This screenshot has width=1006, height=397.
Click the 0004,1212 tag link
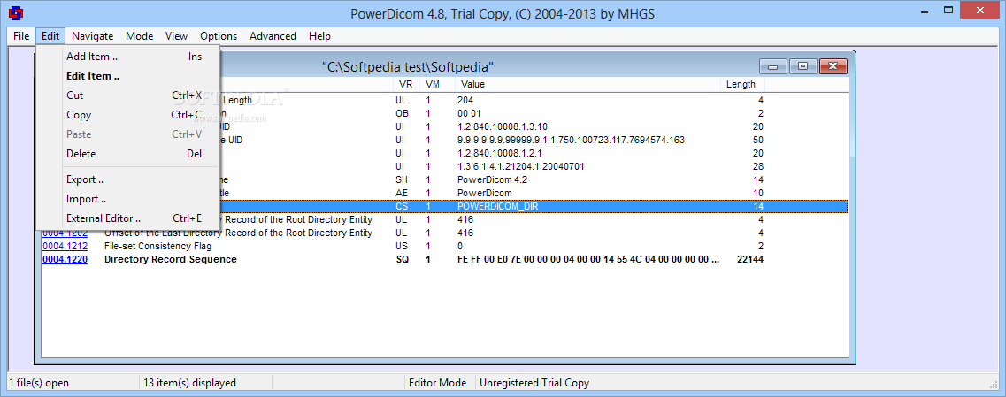(x=65, y=246)
